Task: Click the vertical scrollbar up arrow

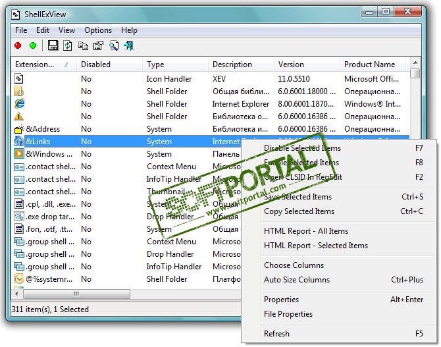Action: click(415, 63)
